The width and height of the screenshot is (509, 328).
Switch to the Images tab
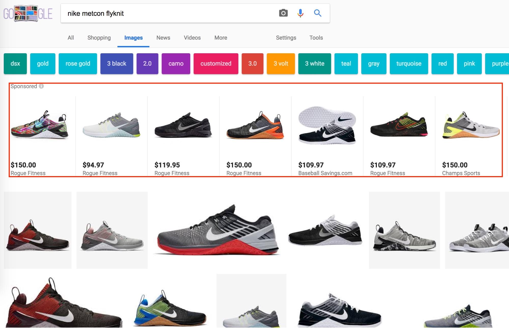(133, 37)
